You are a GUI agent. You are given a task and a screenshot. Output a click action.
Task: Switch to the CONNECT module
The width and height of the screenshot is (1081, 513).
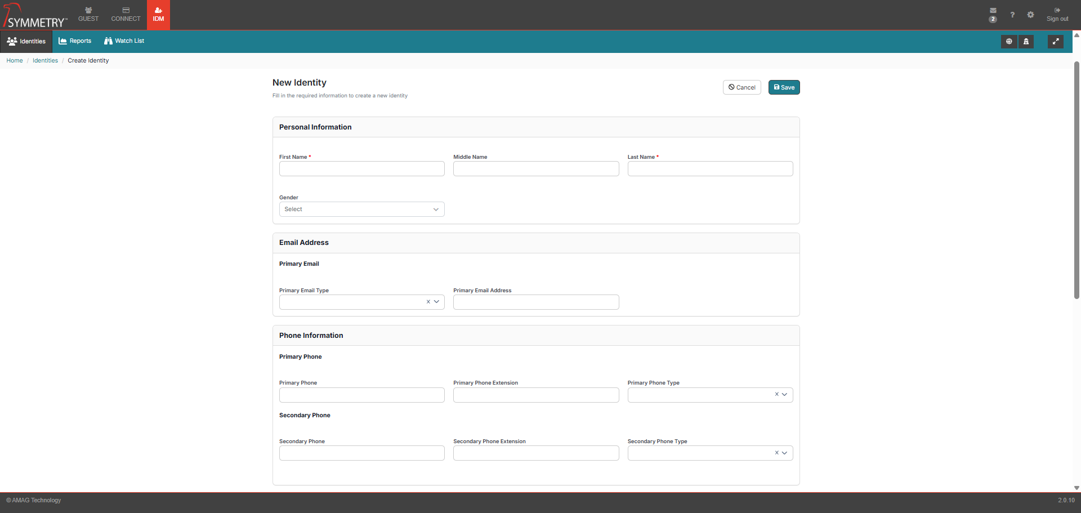126,15
